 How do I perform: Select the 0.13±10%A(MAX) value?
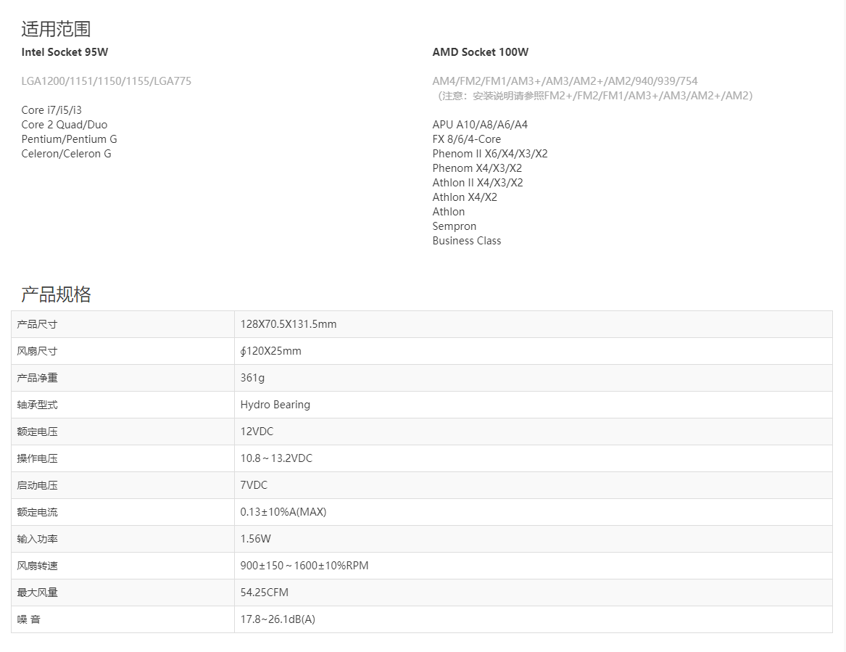coord(283,512)
